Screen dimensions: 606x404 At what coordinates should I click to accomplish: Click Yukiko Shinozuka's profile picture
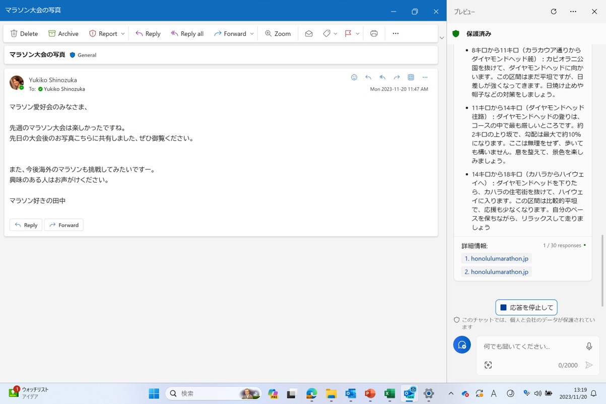pyautogui.click(x=17, y=83)
